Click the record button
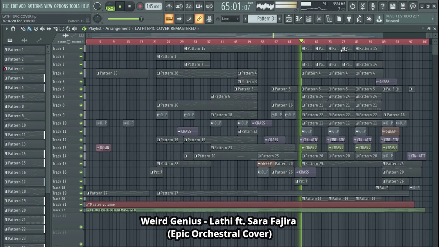This screenshot has height=247, width=439. pos(140,6)
